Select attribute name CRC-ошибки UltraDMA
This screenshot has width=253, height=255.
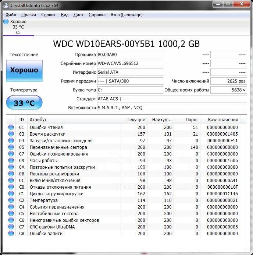tap(52, 227)
